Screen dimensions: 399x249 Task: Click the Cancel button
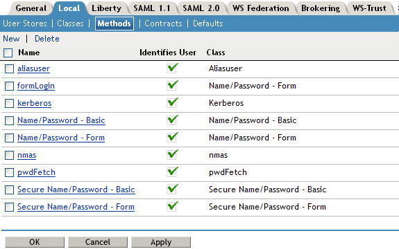[98, 242]
